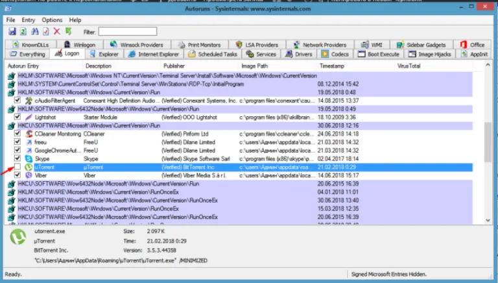Switch to the Print Monitors tab
Viewport: 498px width, 283px height.
pos(200,45)
